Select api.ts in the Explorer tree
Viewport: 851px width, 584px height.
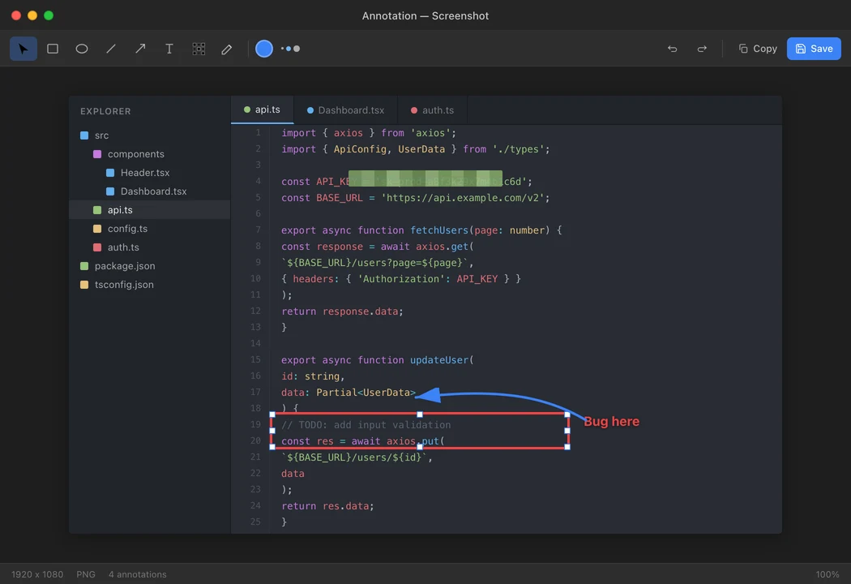(x=149, y=210)
